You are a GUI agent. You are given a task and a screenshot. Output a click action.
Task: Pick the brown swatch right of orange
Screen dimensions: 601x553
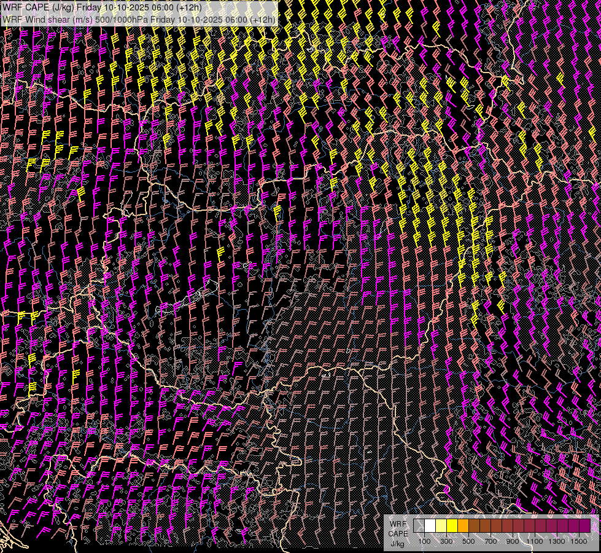(x=474, y=526)
